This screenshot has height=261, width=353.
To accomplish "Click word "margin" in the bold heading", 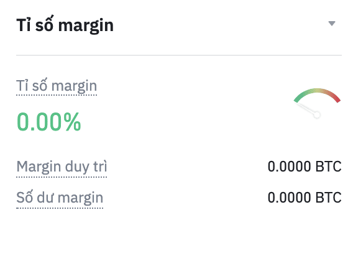I will point(86,27).
